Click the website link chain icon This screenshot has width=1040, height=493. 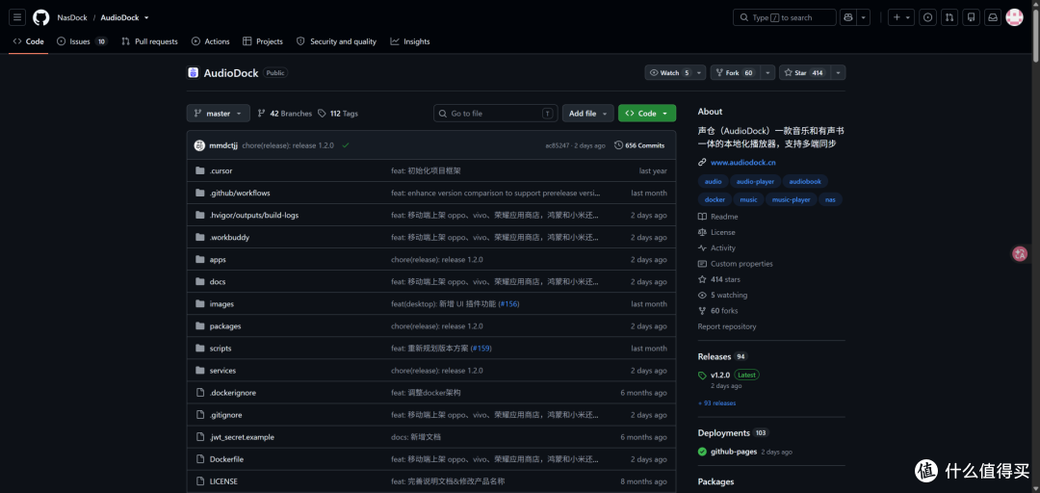click(702, 163)
